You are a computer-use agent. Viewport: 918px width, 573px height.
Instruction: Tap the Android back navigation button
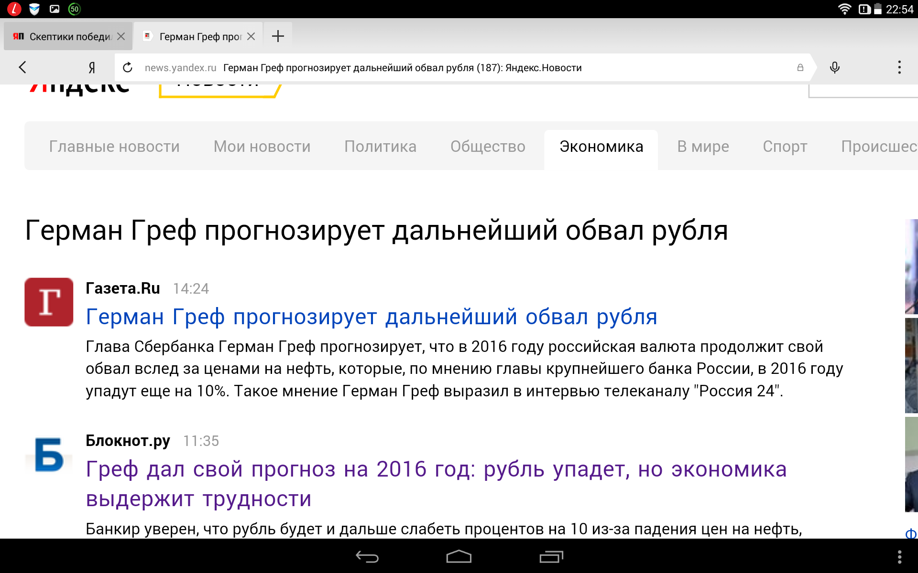pos(367,557)
